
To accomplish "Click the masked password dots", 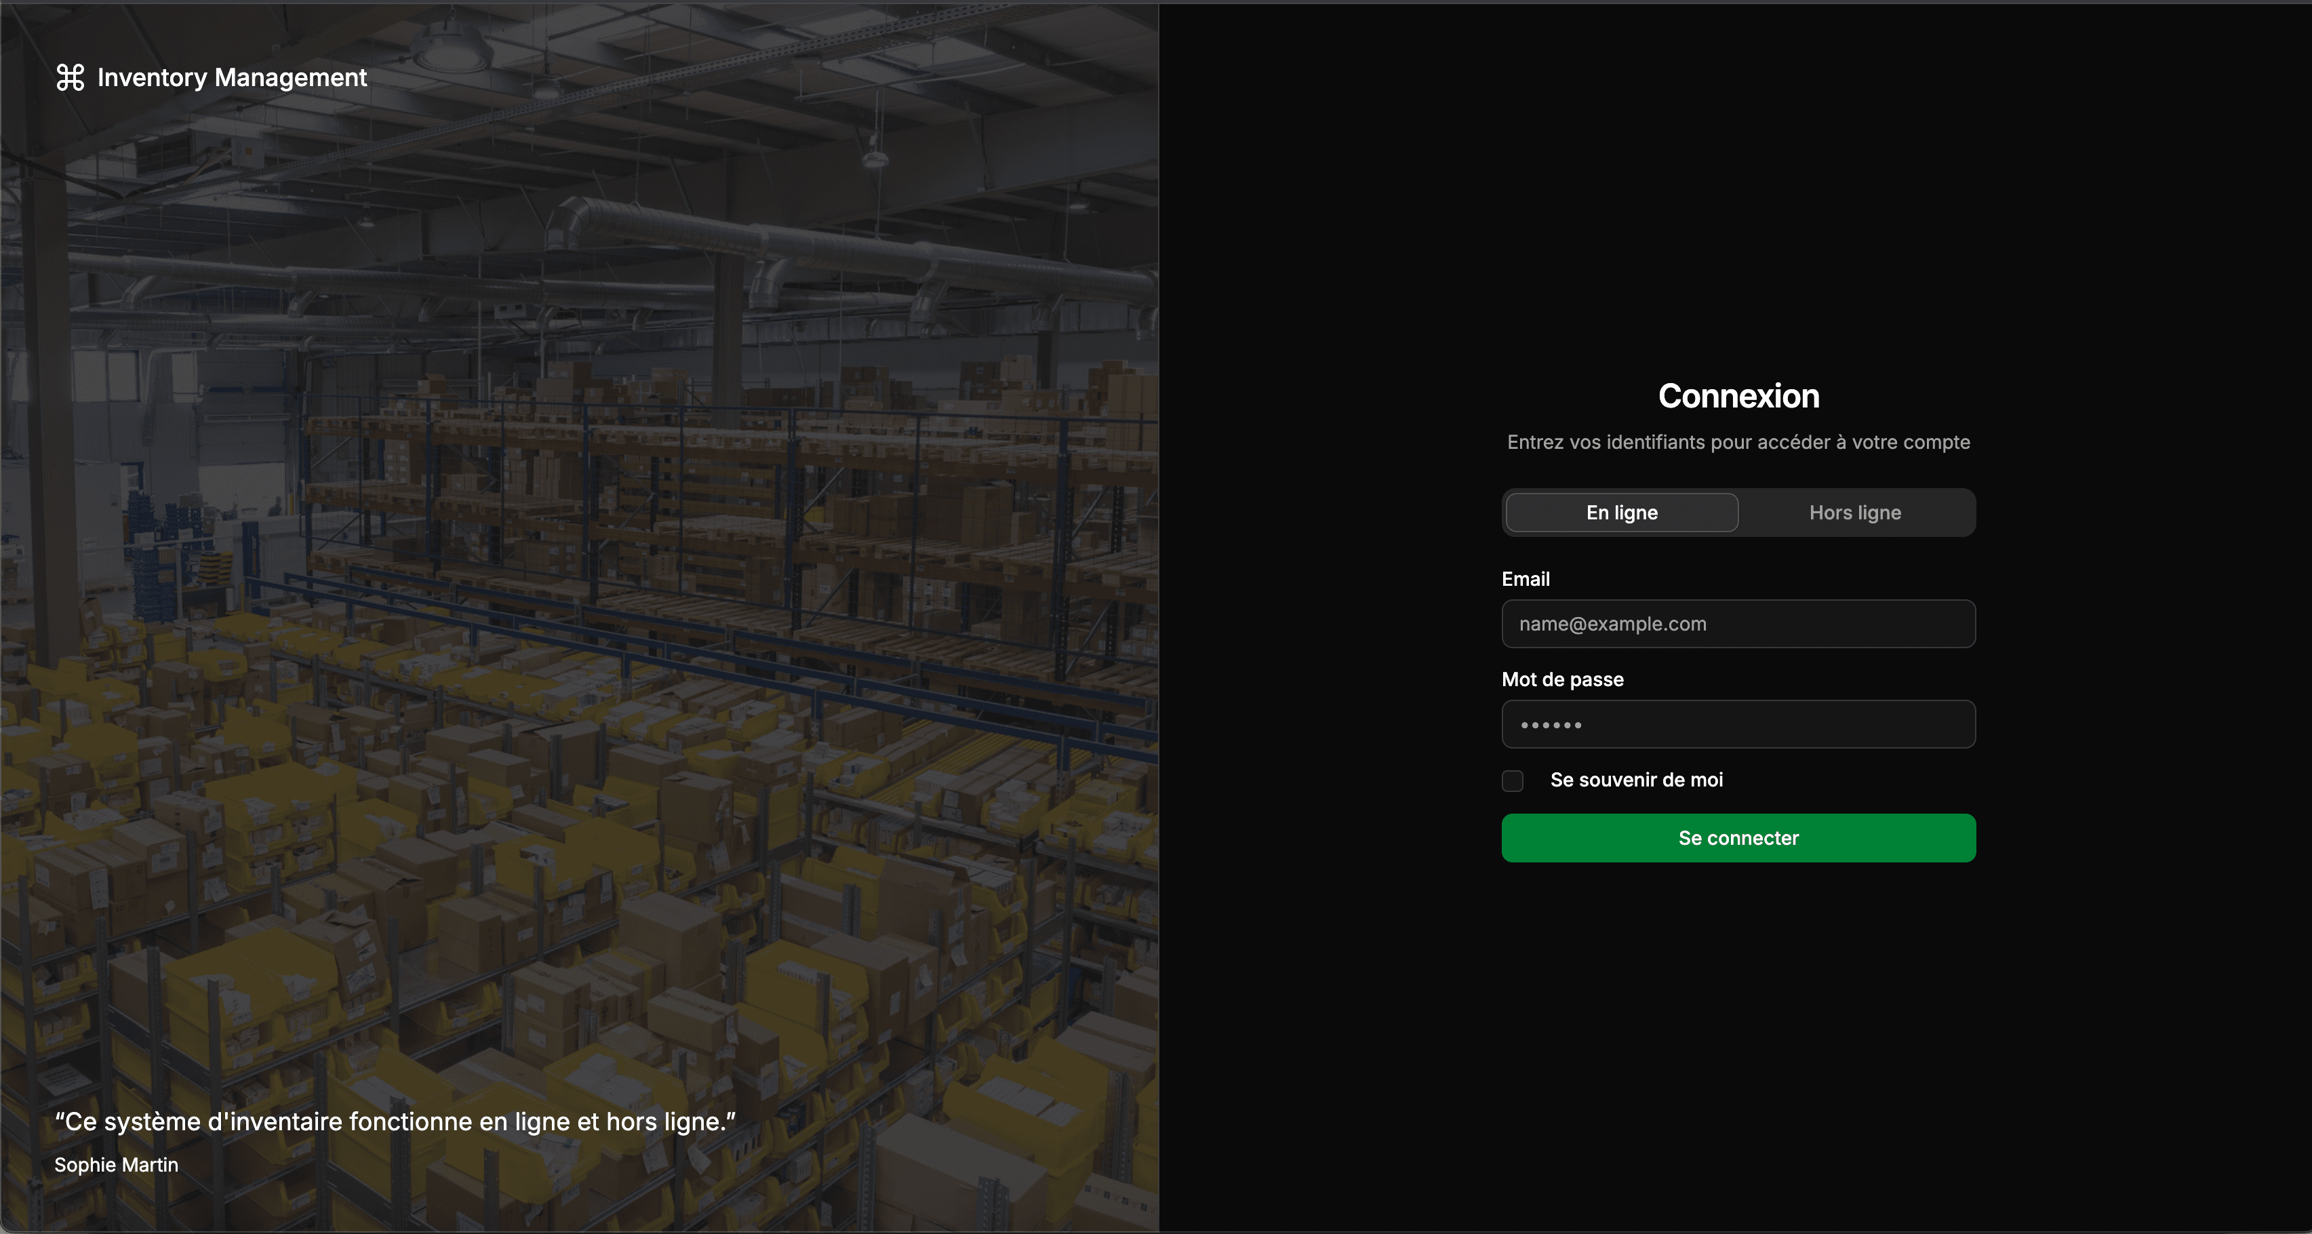I will coord(1738,724).
